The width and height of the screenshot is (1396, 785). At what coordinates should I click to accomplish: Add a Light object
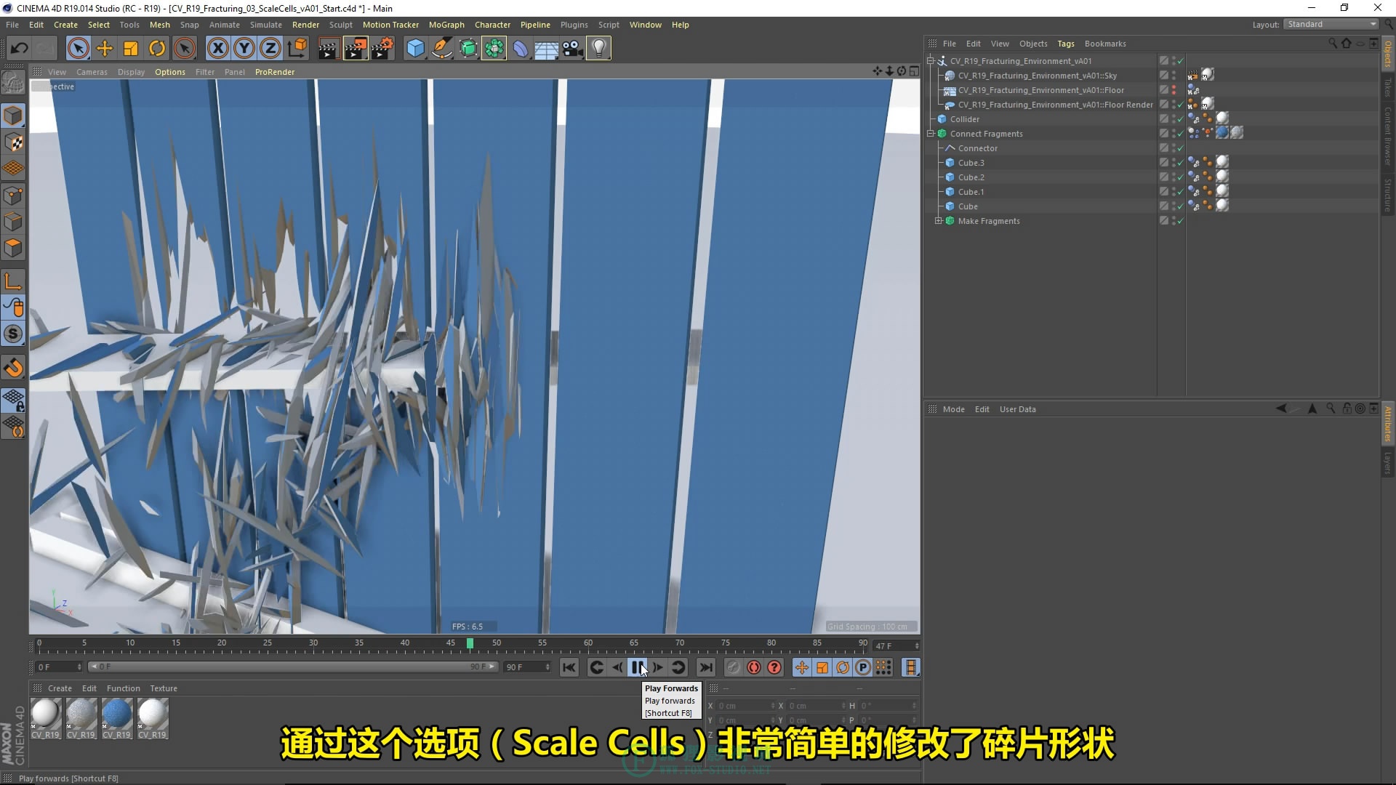[x=598, y=49]
